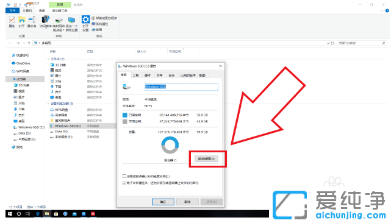Select the Rename icon in ribbon
The height and width of the screenshot is (223, 391).
point(32,21)
